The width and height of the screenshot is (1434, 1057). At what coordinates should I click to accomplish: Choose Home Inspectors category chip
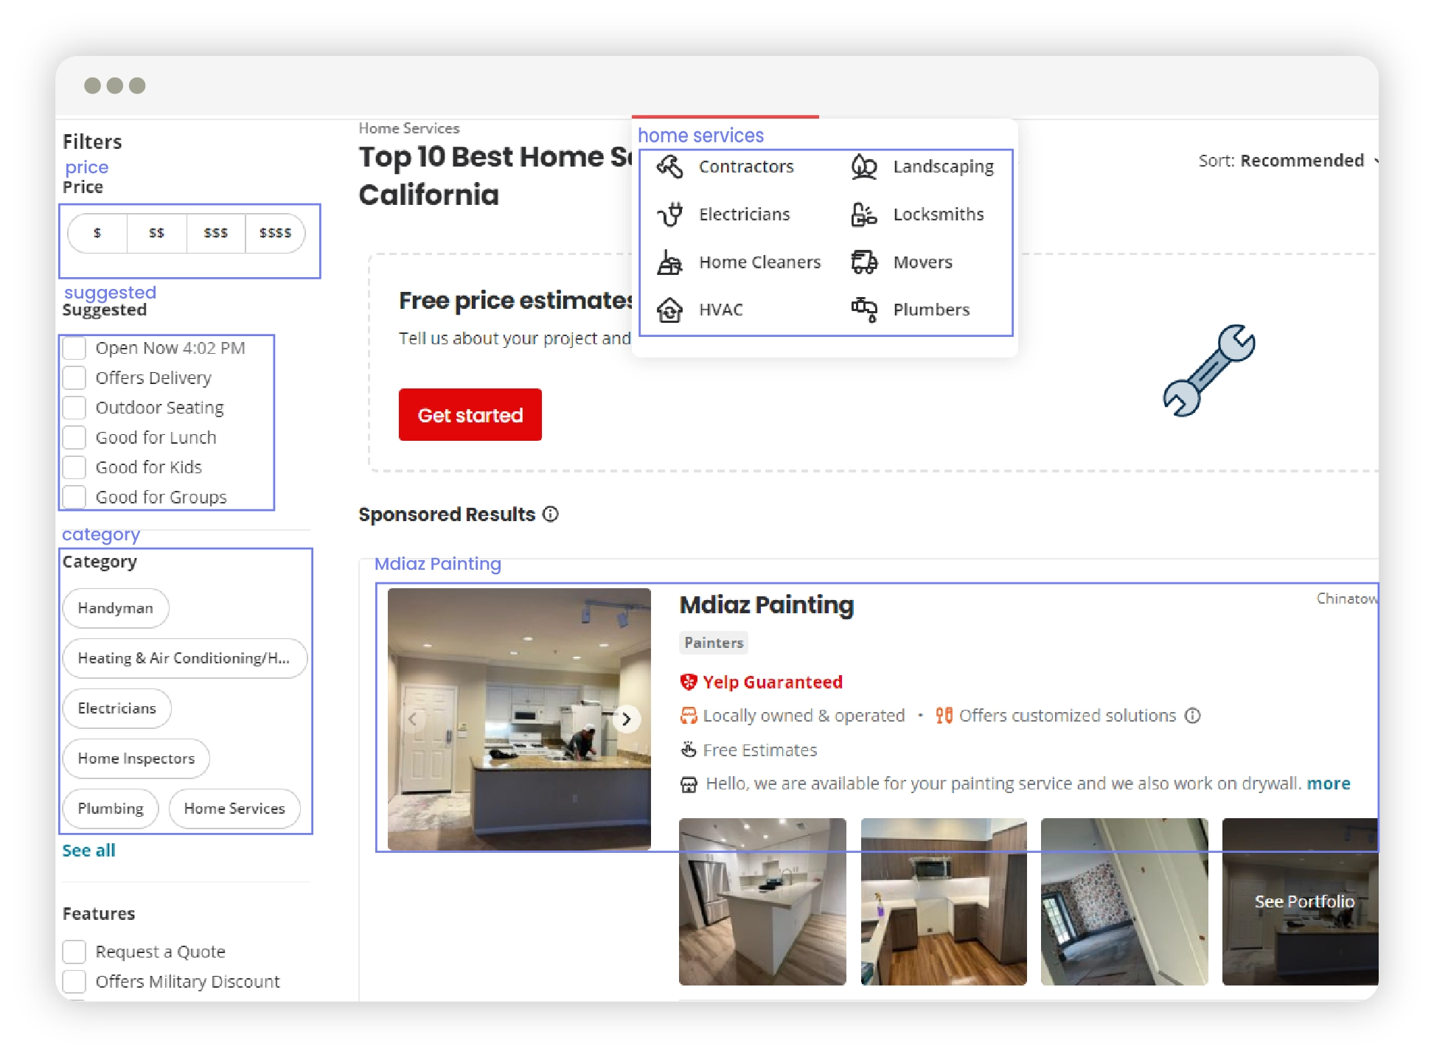[136, 758]
